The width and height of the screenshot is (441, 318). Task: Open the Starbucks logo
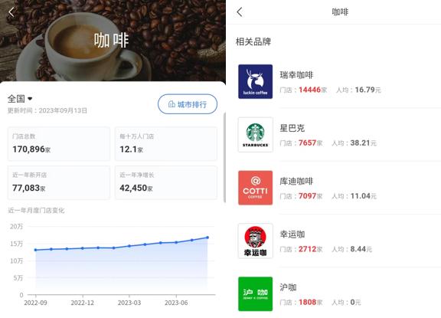point(256,135)
